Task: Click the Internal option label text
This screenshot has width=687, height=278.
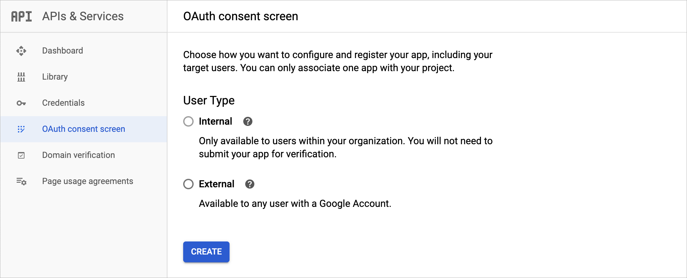Action: click(215, 121)
